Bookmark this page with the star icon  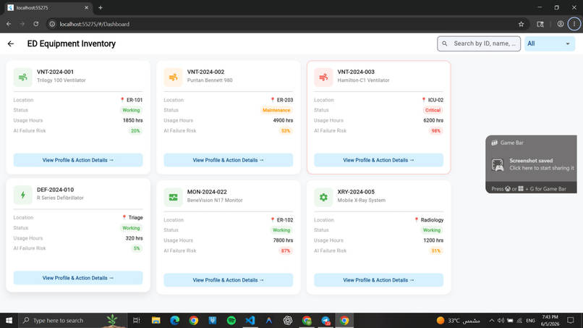521,24
